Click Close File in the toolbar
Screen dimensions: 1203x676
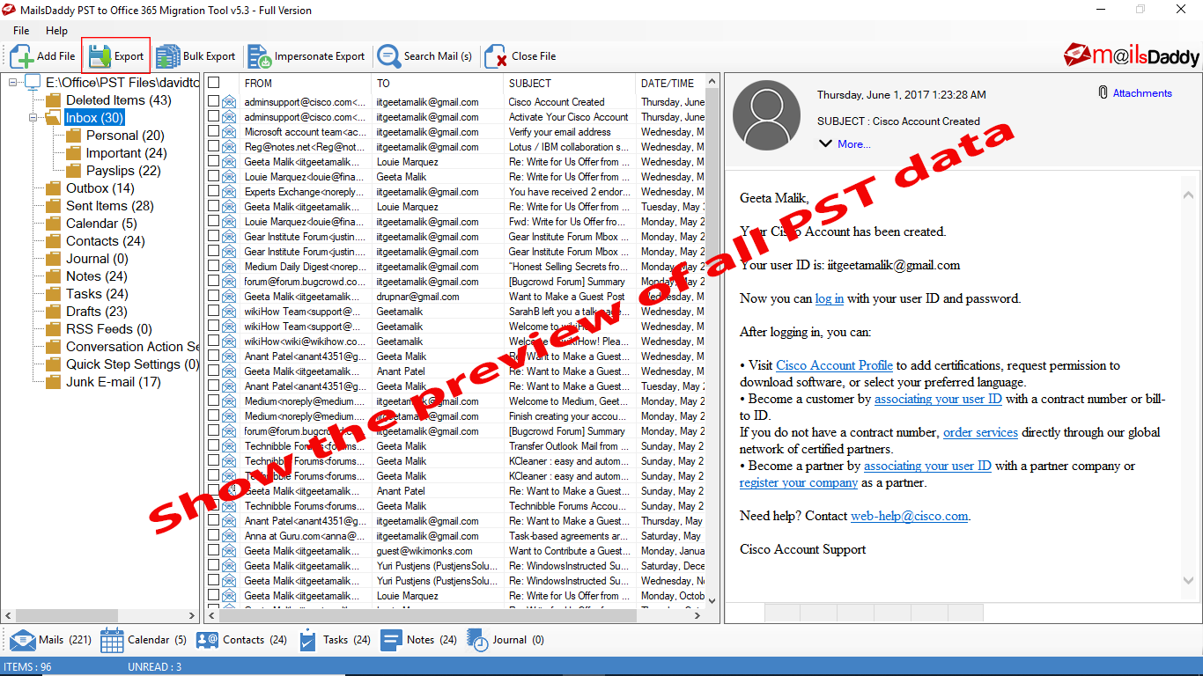(520, 55)
